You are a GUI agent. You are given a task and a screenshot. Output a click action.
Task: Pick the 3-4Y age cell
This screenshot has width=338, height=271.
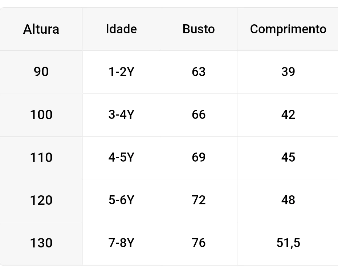pyautogui.click(x=121, y=114)
